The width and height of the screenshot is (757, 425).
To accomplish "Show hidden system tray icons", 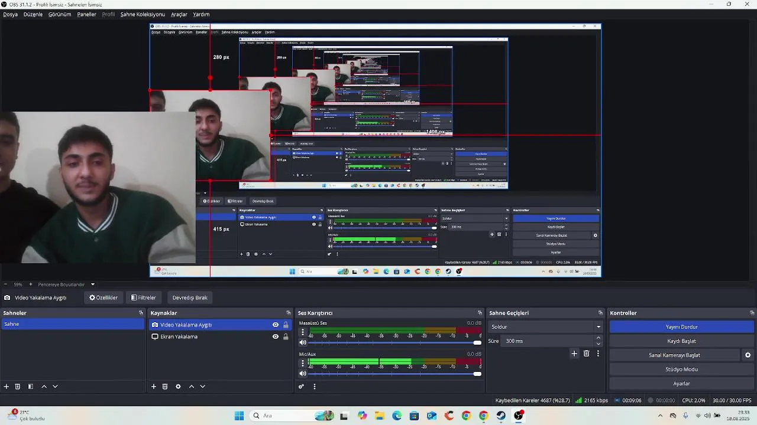I will point(660,416).
